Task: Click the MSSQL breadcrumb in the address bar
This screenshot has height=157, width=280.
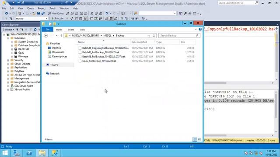Action: pyautogui.click(x=107, y=36)
